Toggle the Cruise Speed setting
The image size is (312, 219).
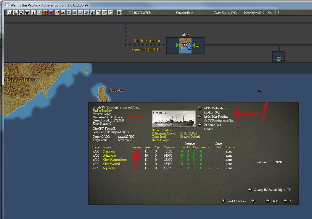pyautogui.click(x=159, y=137)
